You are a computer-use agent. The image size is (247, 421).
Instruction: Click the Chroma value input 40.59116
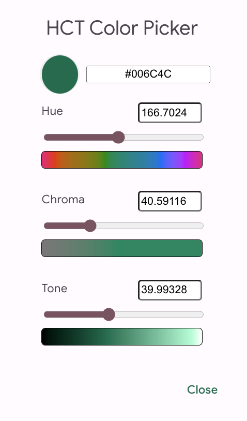[x=170, y=201]
